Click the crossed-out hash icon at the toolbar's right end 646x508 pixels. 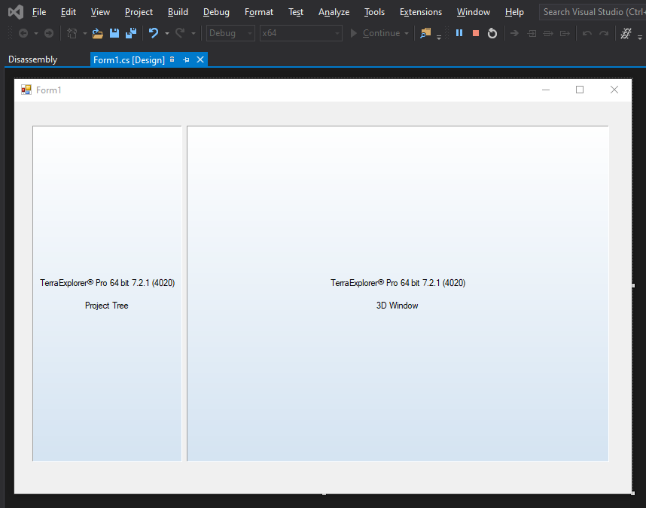tap(626, 33)
